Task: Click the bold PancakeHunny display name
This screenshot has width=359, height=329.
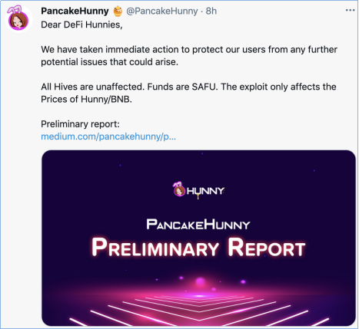Action: coord(75,11)
